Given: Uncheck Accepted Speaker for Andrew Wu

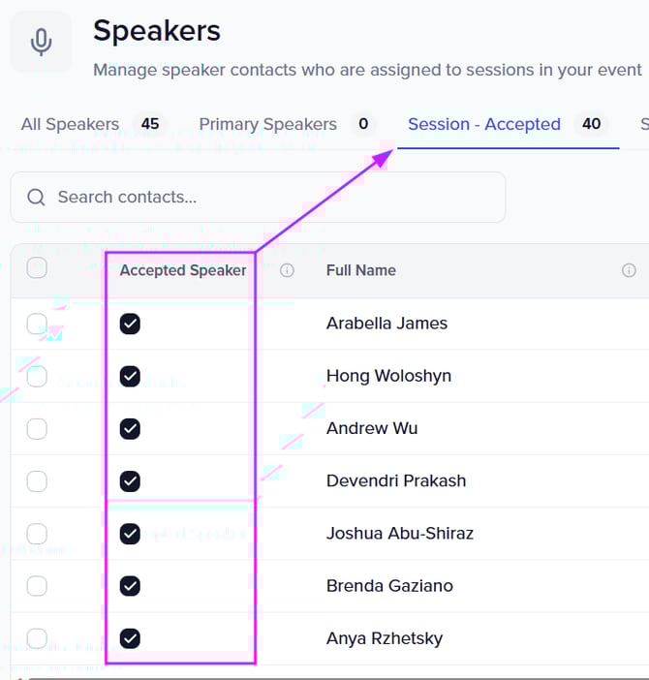Looking at the screenshot, I should [130, 428].
